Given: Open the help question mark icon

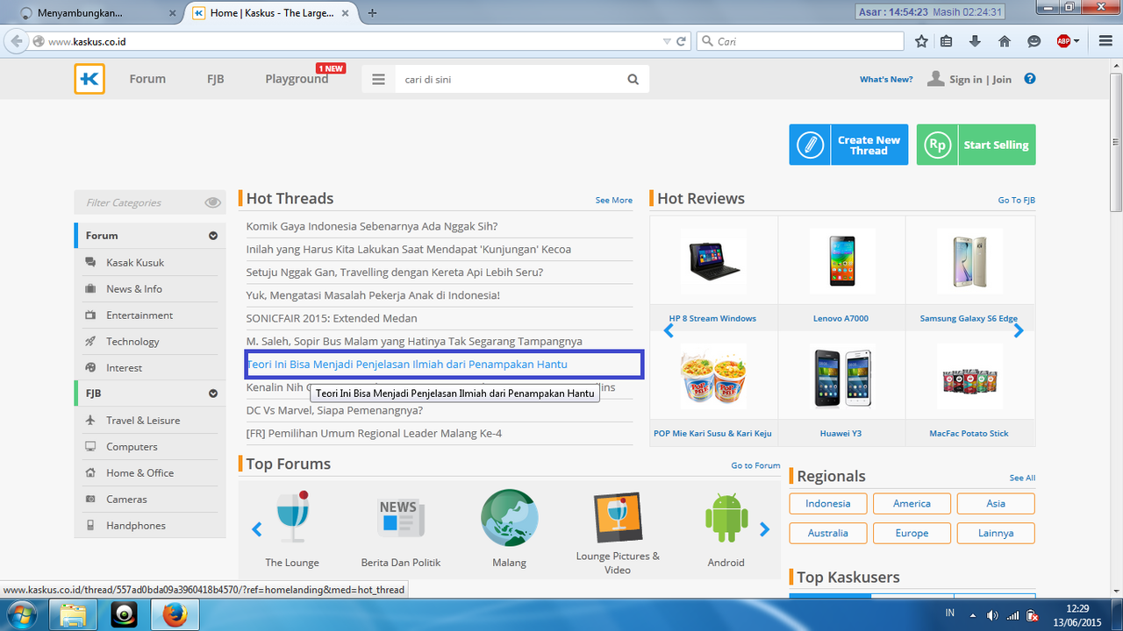Looking at the screenshot, I should click(x=1030, y=79).
